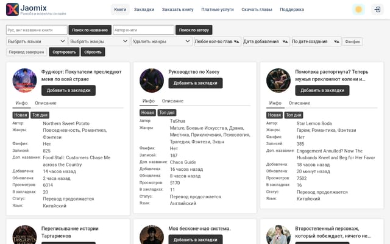The width and height of the screenshot is (390, 244).
Task: Click the Поиск по названию button
Action: coord(90,30)
